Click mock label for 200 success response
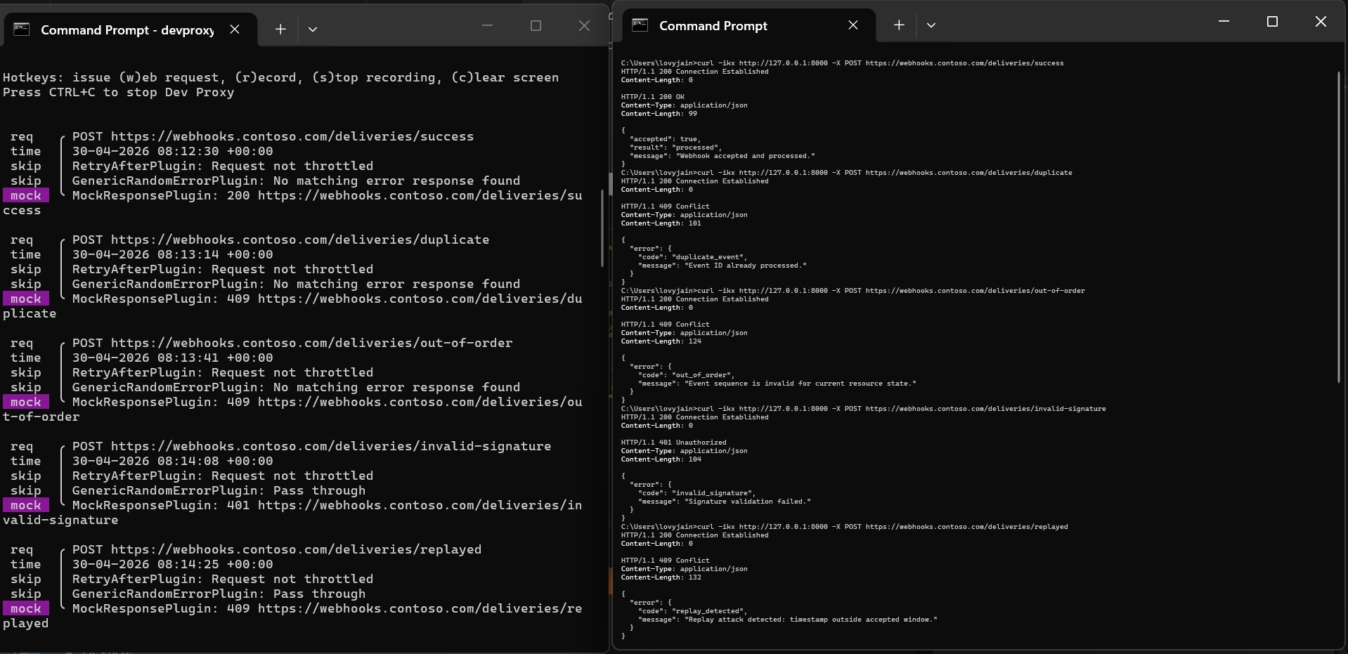The height and width of the screenshot is (654, 1348). tap(26, 195)
